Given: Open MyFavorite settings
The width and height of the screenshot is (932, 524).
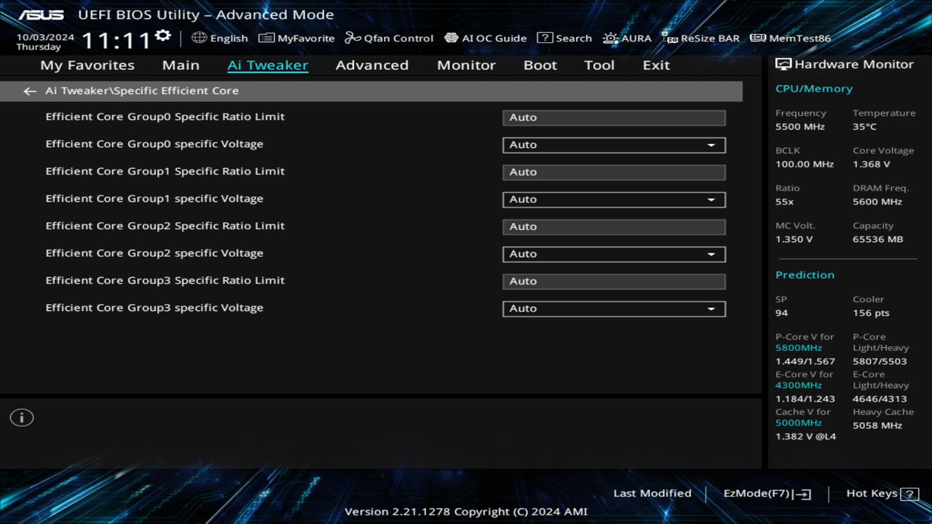Looking at the screenshot, I should point(296,38).
